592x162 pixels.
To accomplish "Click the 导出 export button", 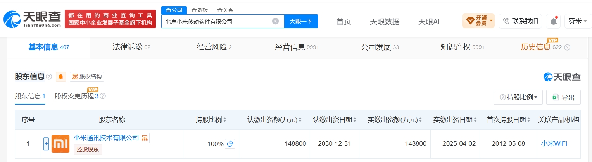I will tap(563, 97).
